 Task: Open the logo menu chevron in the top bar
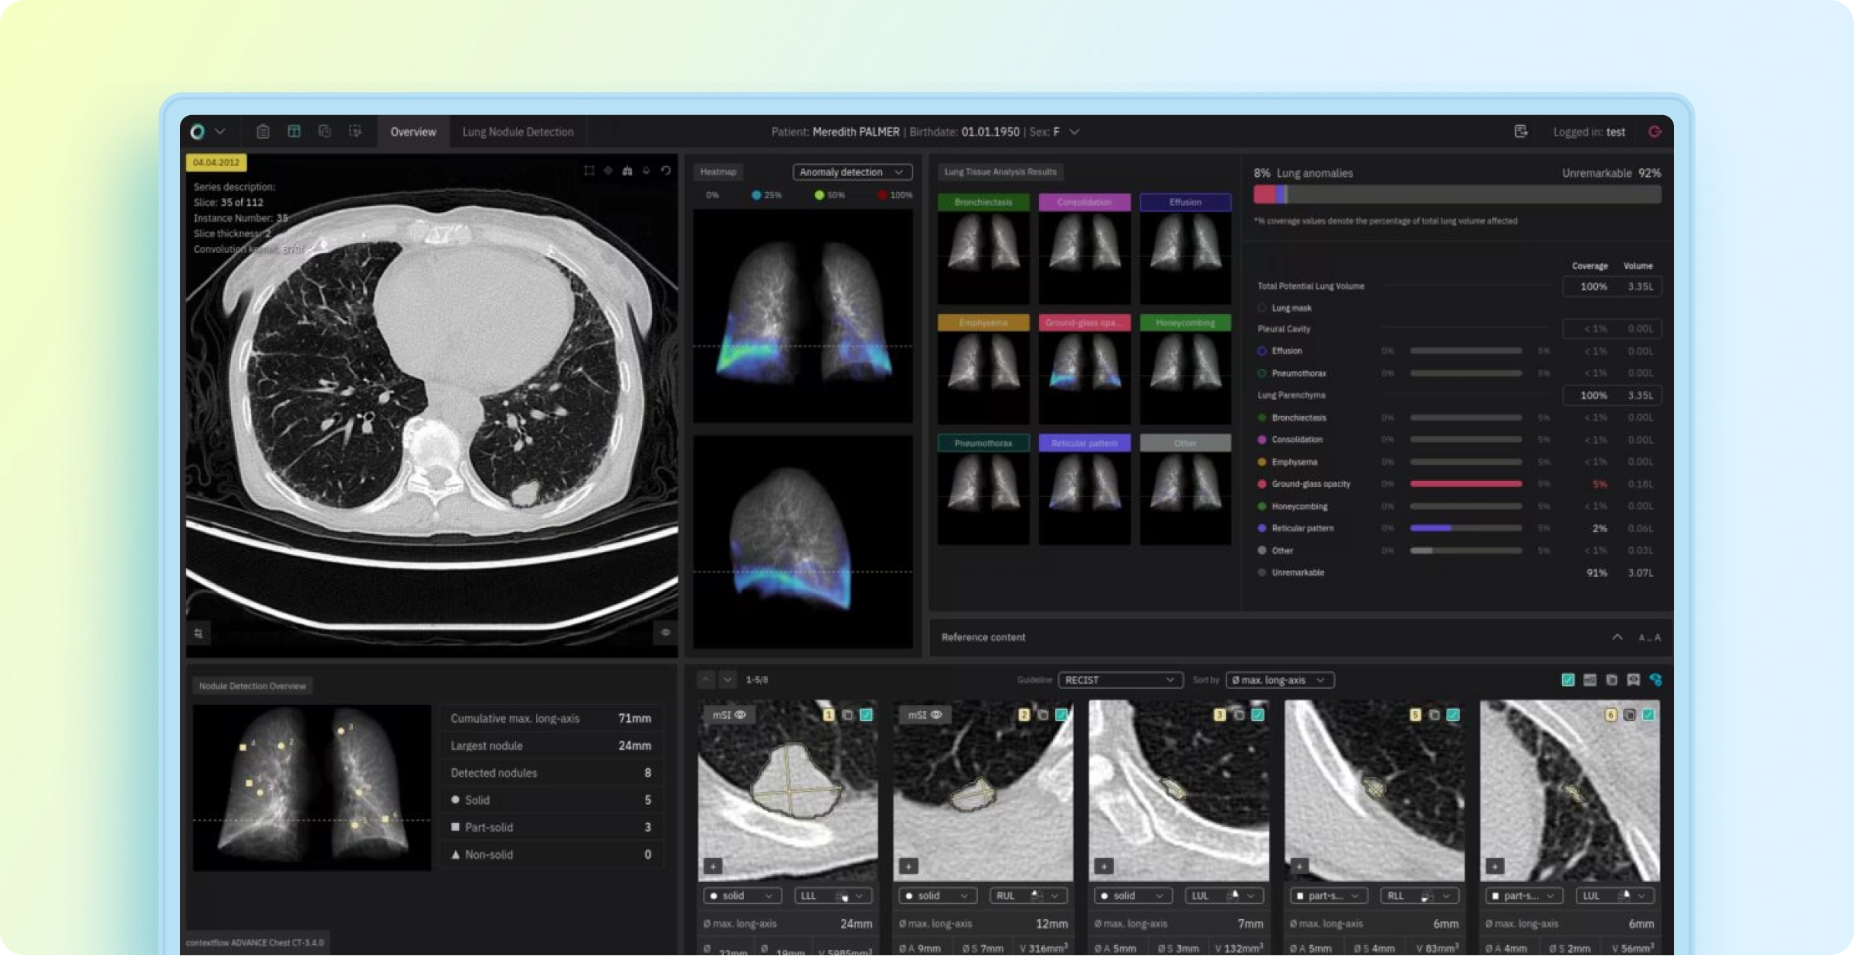click(220, 132)
